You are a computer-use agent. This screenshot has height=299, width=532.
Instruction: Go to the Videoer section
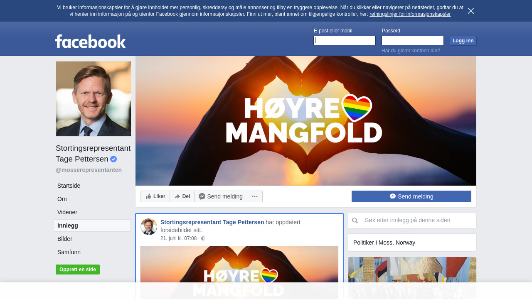(x=67, y=212)
